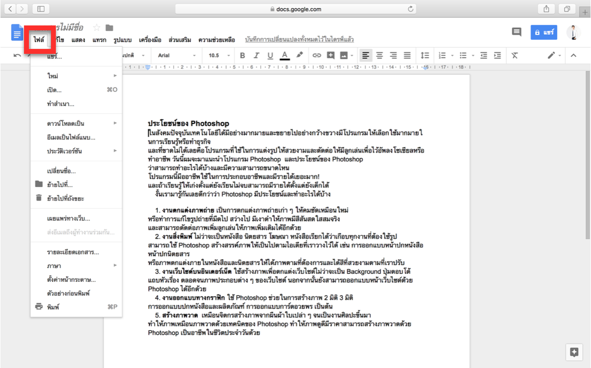This screenshot has width=591, height=368.
Task: Choose เปิด... in the file menu
Action: point(76,91)
